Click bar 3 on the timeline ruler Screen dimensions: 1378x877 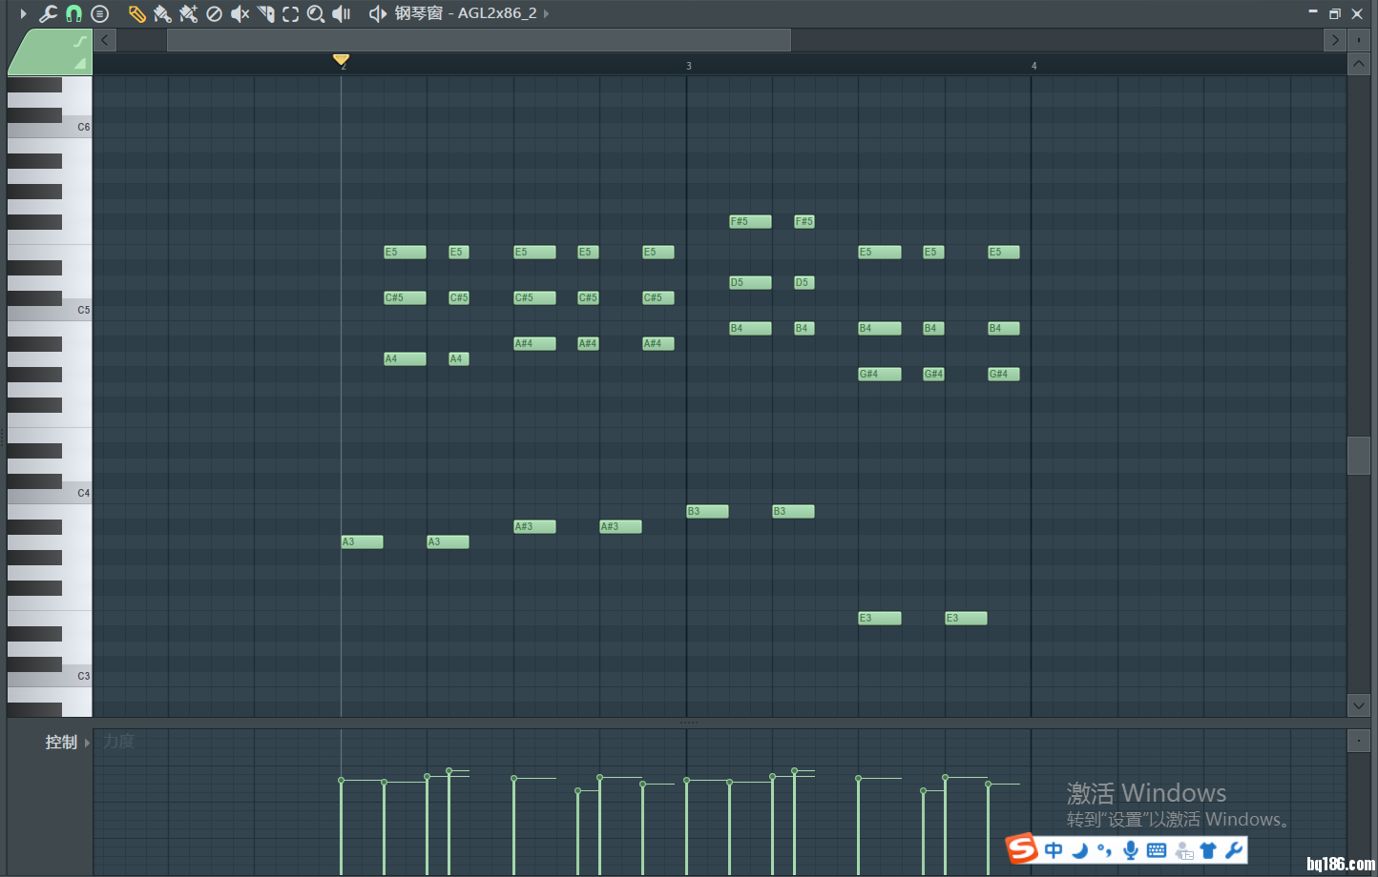click(x=688, y=66)
